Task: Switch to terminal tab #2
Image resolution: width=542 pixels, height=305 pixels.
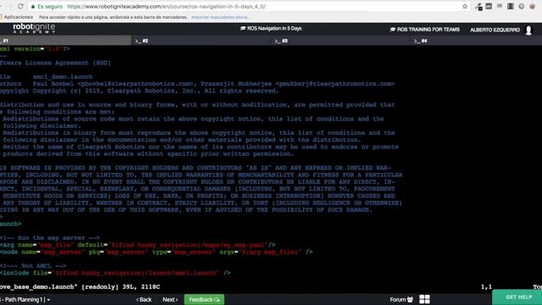Action: 202,41
